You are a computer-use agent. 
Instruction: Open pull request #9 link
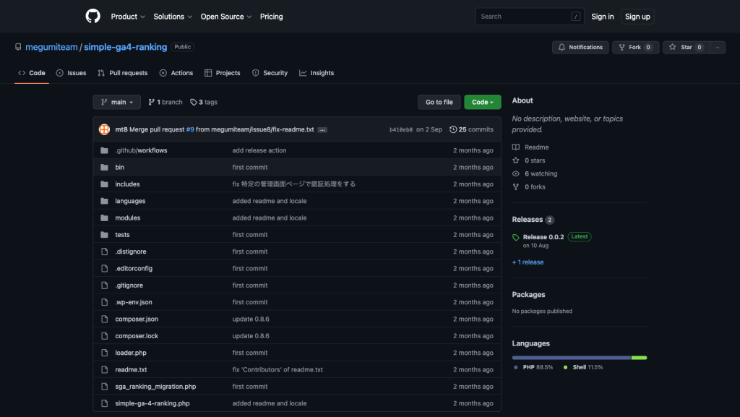point(190,129)
